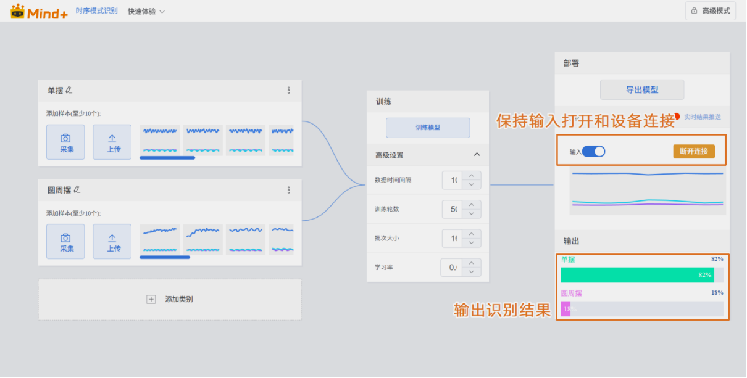This screenshot has width=747, height=378.
Task: Toggle the 输入 input switch
Action: tap(593, 151)
